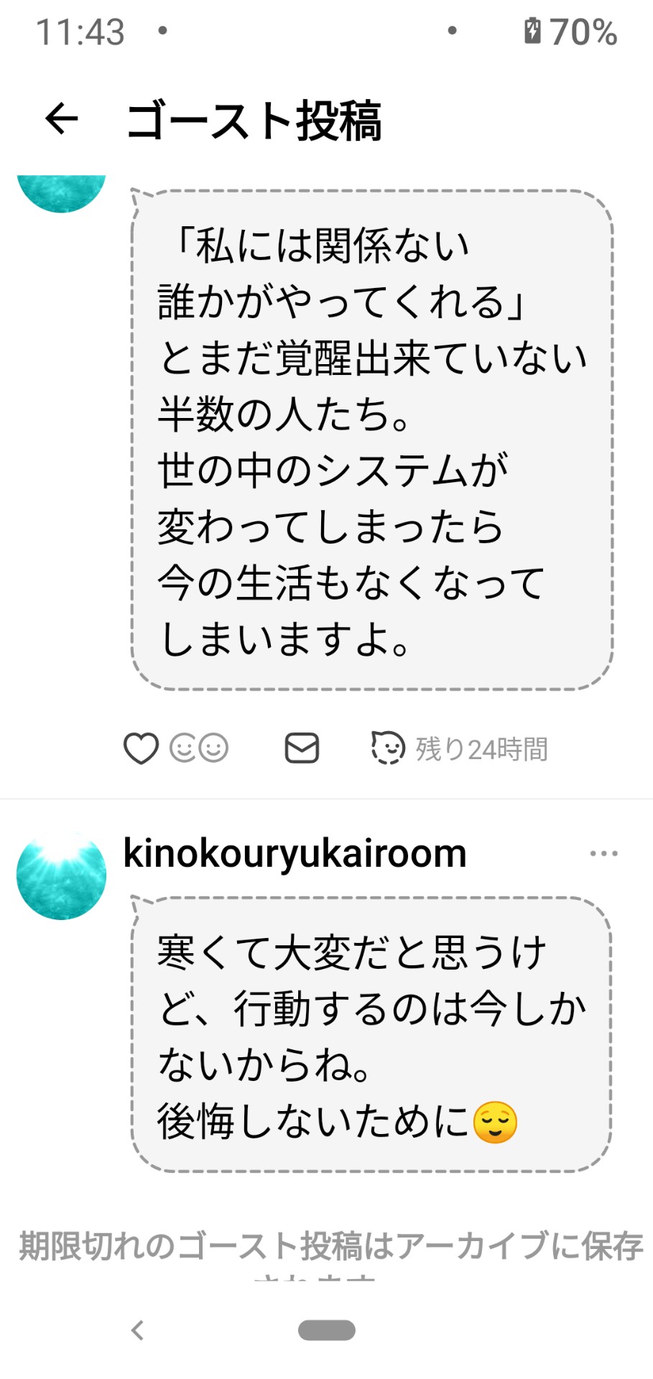Open the three-dot menu for kinokouryukairoom's post
This screenshot has height=1379, width=653.
point(603,853)
